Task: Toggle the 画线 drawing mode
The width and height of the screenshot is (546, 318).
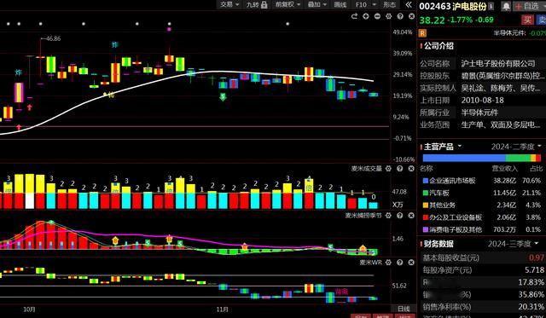Action: 340,4
